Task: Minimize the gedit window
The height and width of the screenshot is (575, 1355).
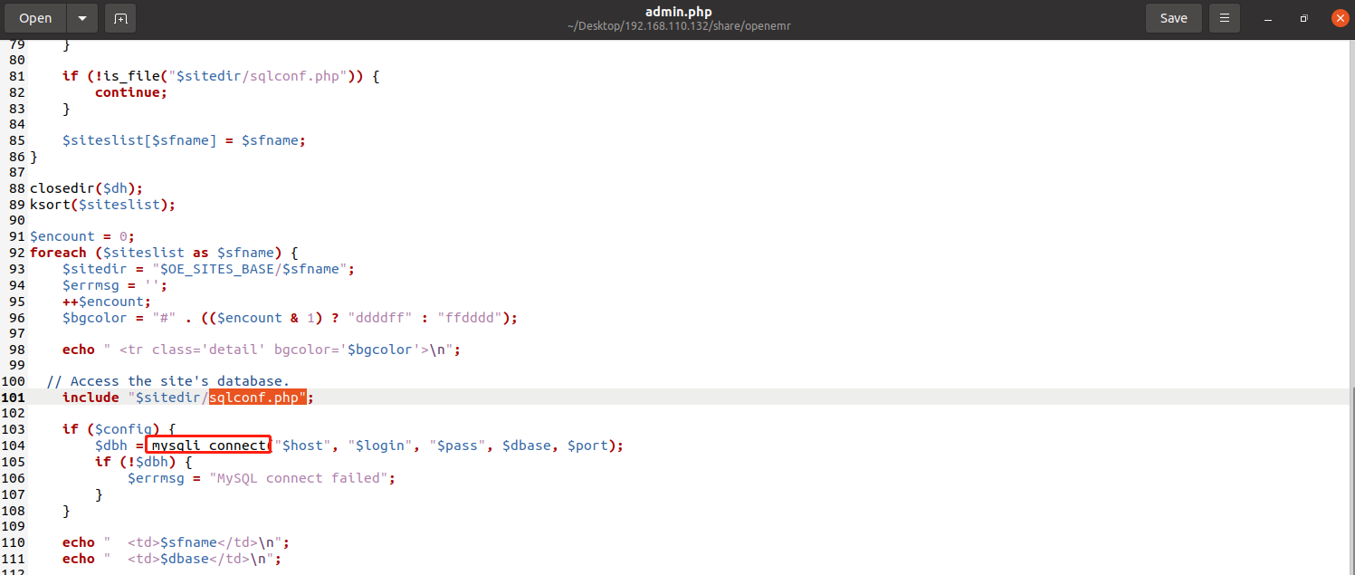Action: click(1268, 18)
